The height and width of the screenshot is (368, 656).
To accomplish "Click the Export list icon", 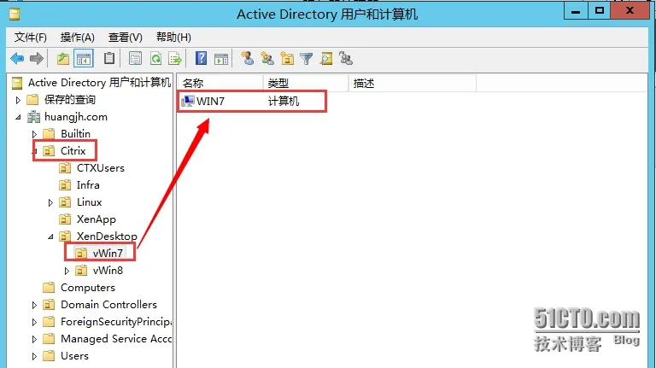I will [175, 59].
